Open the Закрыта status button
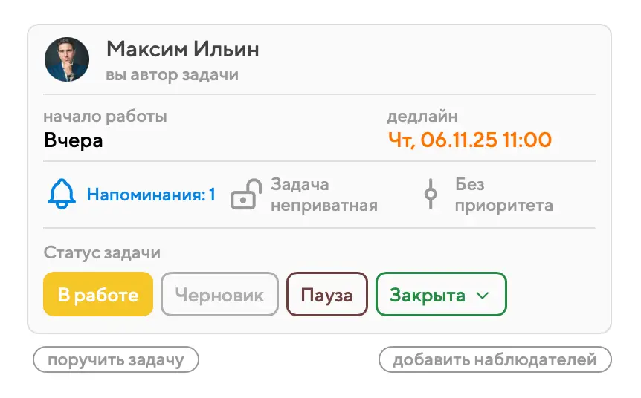Viewport: 641px width, 398px height. (428, 295)
